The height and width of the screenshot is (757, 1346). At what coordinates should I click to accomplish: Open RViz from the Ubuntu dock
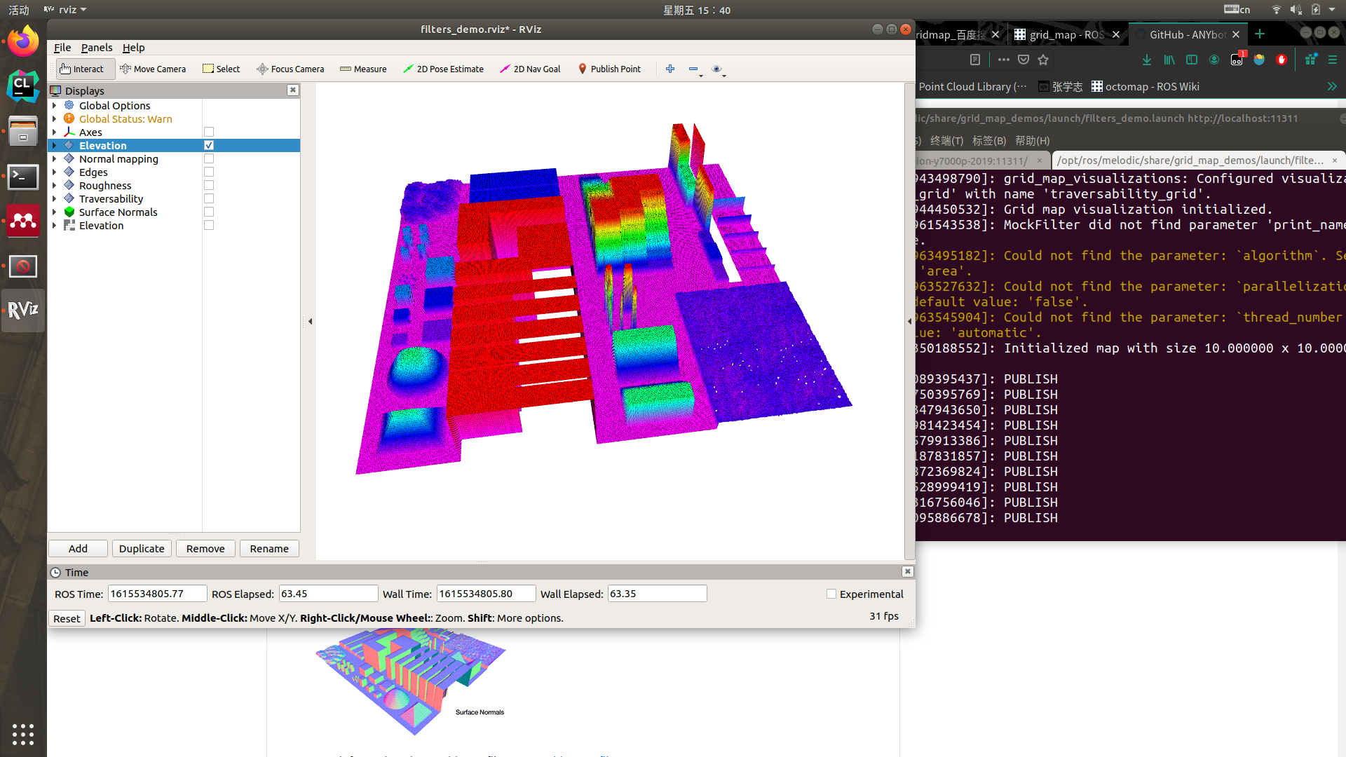(x=23, y=310)
